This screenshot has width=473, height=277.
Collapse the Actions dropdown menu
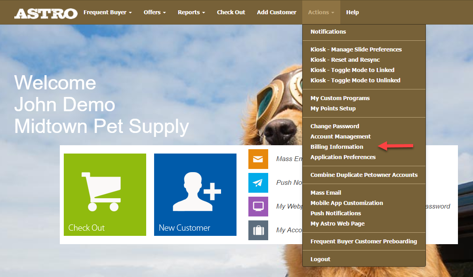321,12
